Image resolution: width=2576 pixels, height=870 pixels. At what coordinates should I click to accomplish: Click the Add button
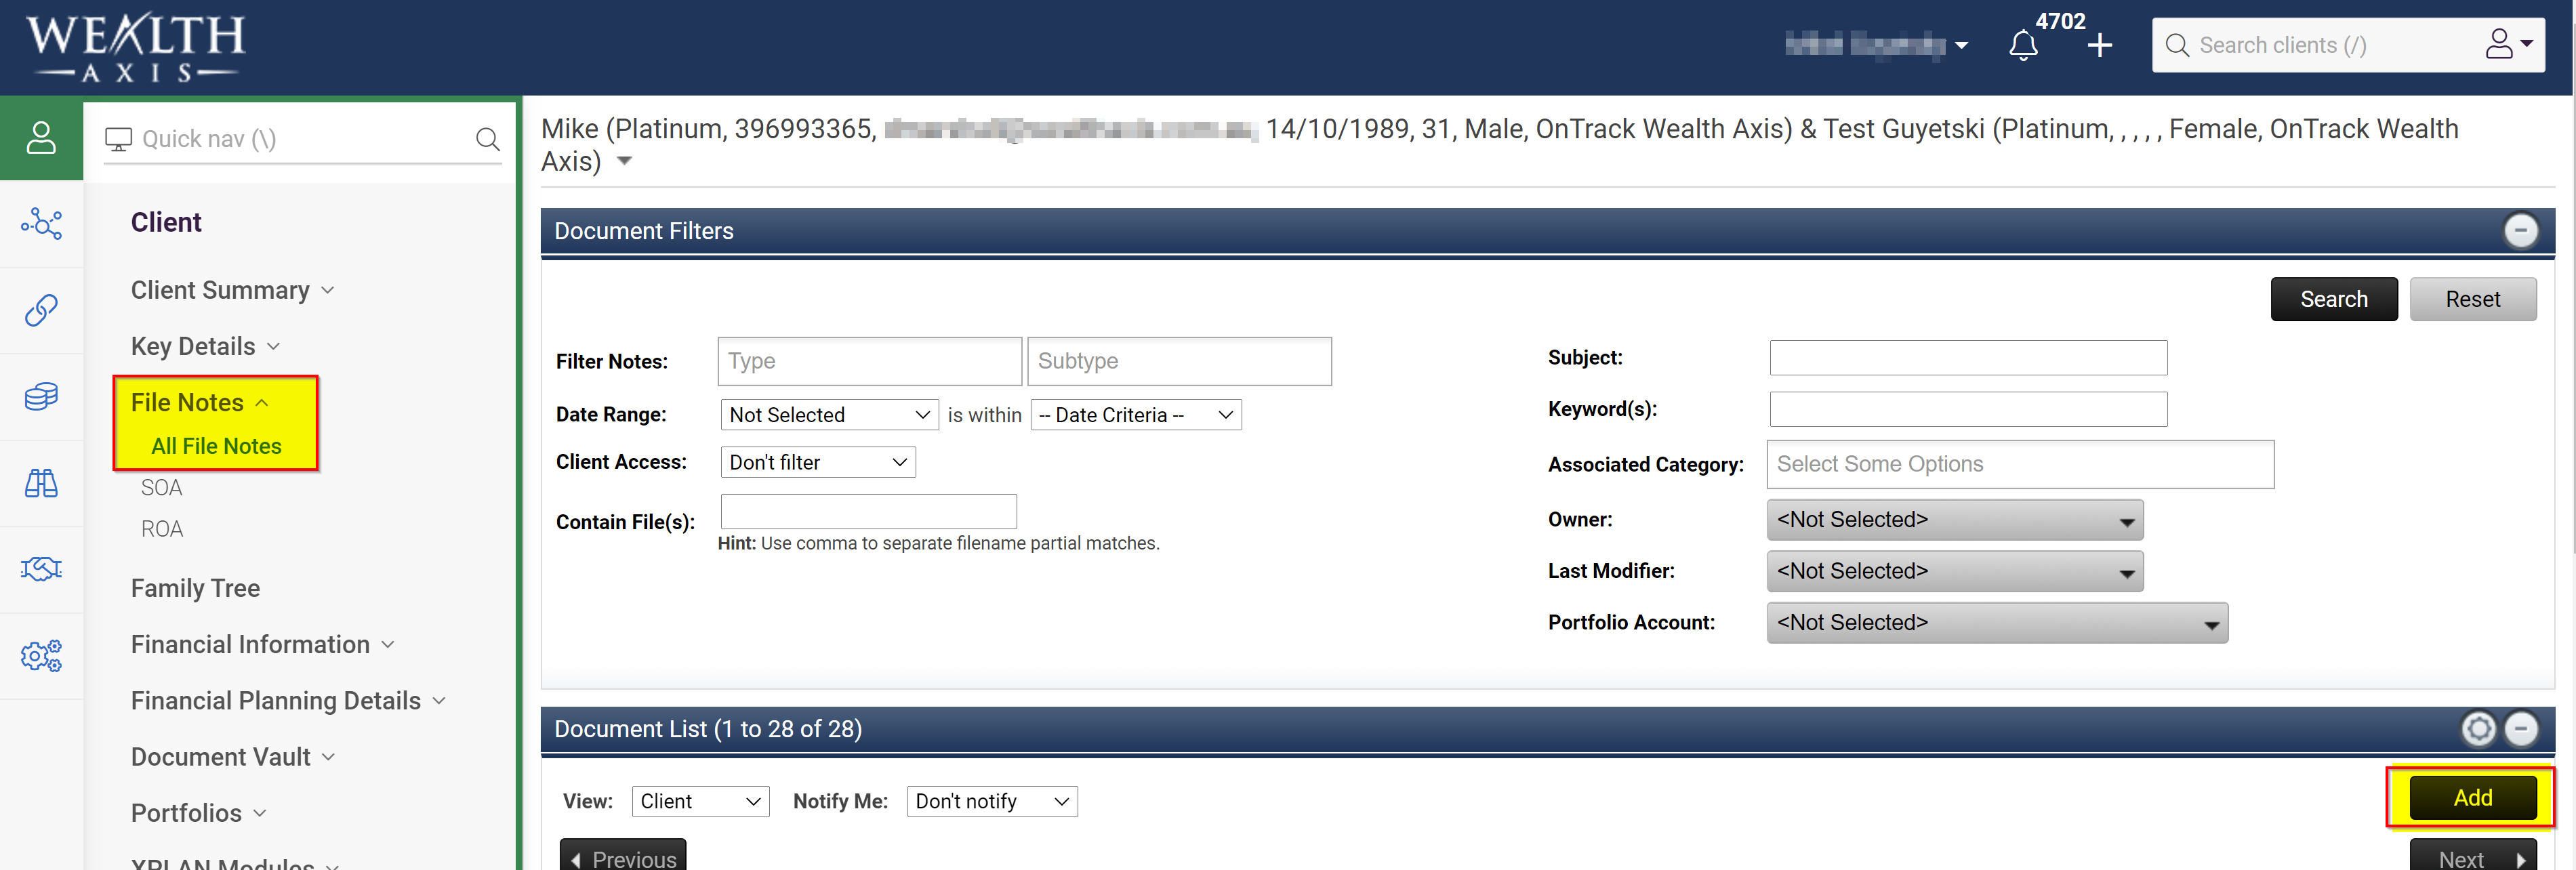coord(2472,798)
